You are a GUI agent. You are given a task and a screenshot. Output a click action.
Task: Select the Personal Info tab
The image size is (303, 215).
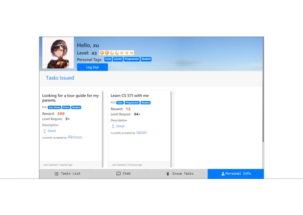pos(236,174)
